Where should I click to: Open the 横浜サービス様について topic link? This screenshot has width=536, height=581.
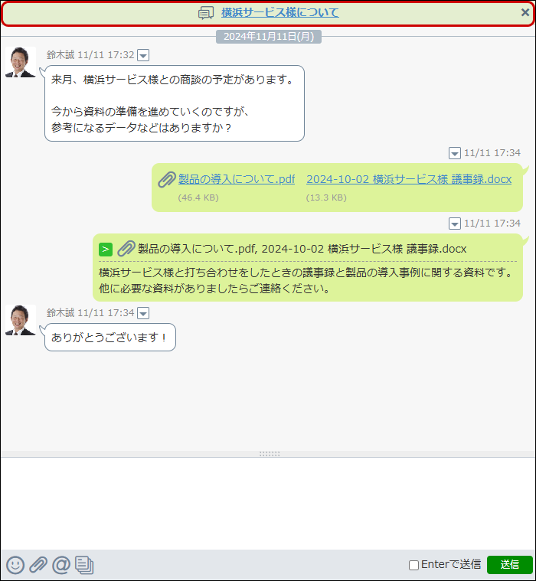click(279, 12)
